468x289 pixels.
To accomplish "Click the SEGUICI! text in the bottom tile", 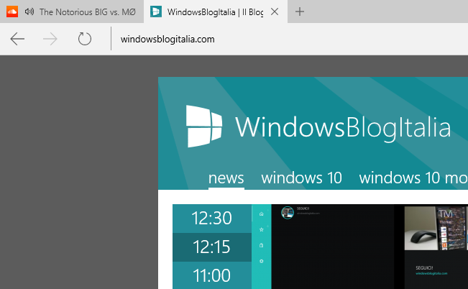I will pyautogui.click(x=424, y=268).
